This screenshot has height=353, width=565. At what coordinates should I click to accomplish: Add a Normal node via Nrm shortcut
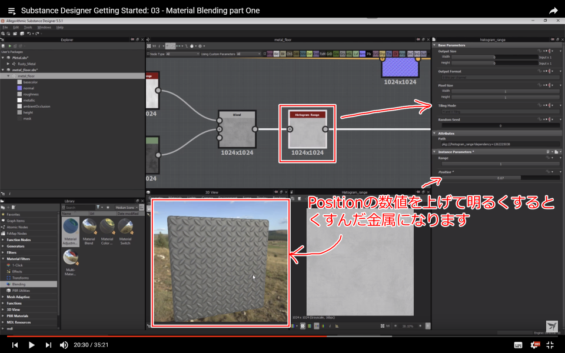[x=362, y=54]
